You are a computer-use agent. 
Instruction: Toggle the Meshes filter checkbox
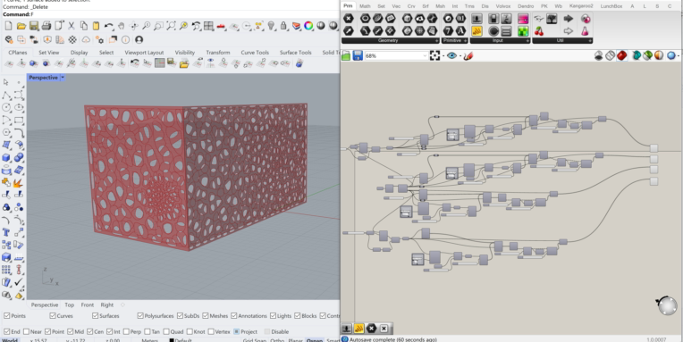pos(205,315)
